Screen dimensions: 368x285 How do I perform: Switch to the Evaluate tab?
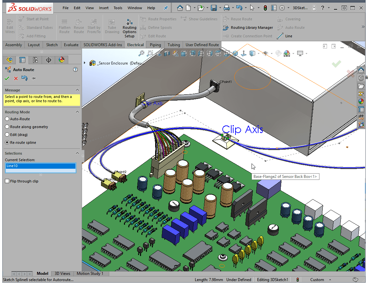tap(71, 45)
